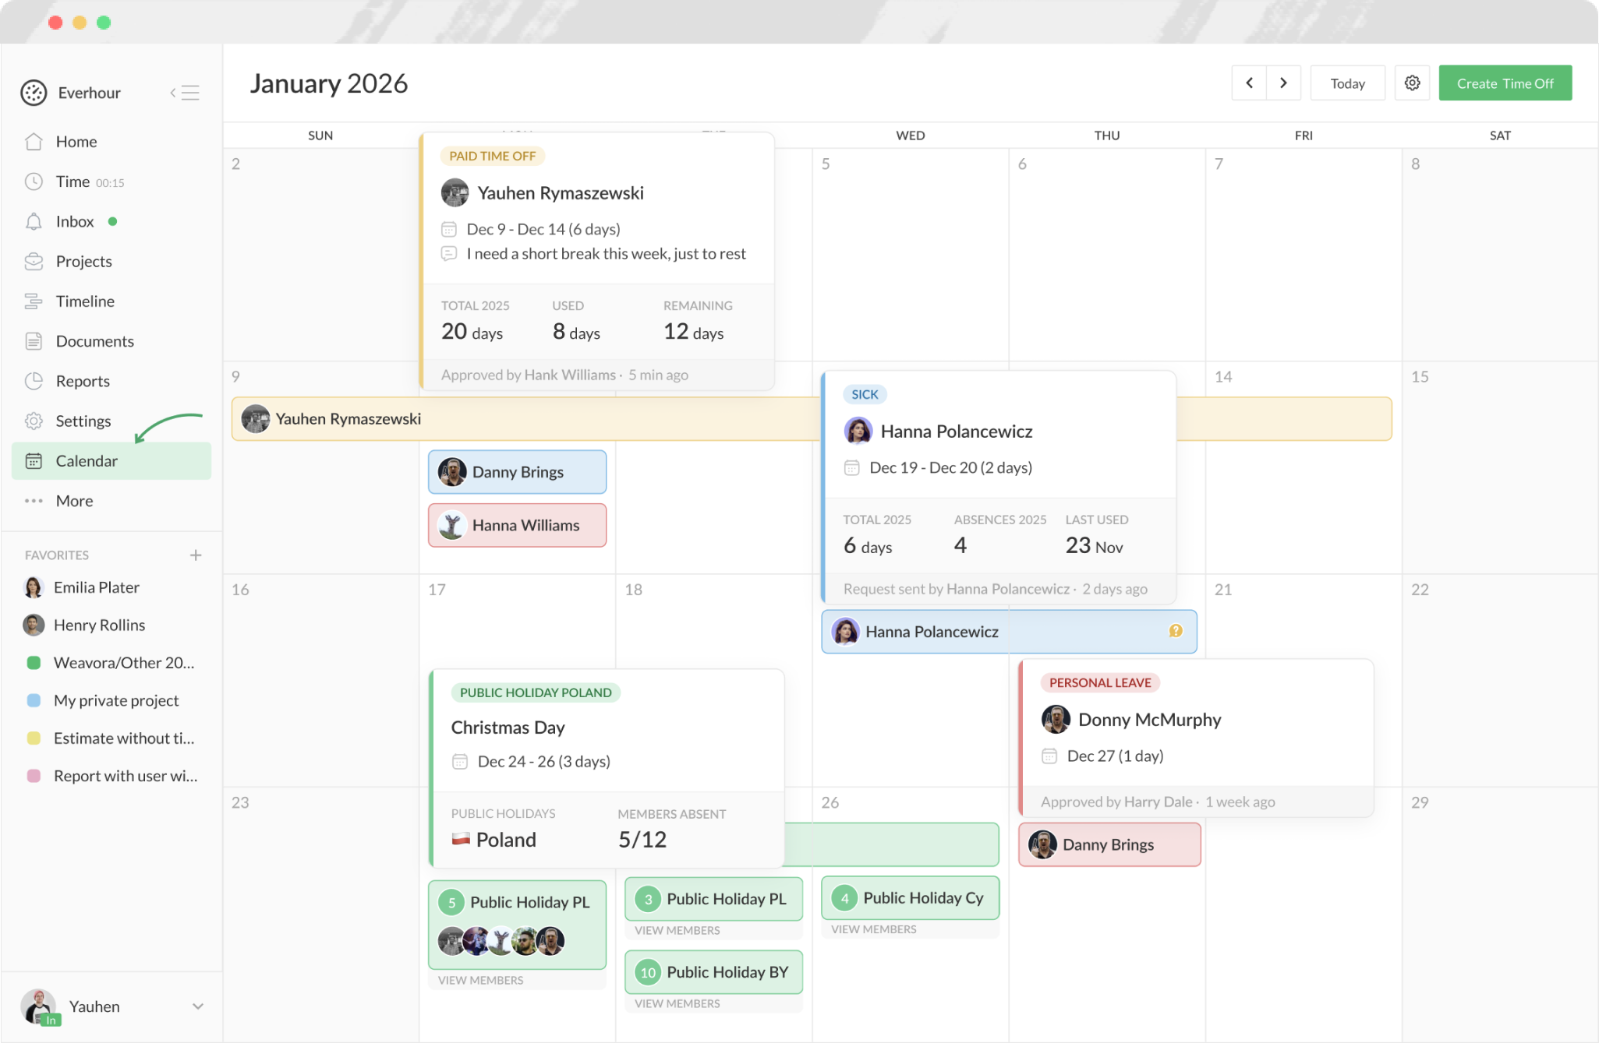The width and height of the screenshot is (1599, 1043).
Task: Go to next month arrow
Action: pyautogui.click(x=1283, y=83)
